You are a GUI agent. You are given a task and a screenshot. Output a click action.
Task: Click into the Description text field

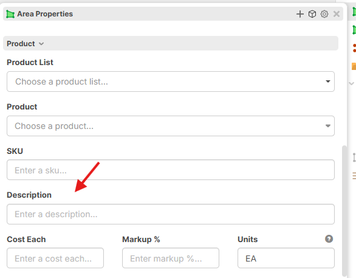coord(171,214)
